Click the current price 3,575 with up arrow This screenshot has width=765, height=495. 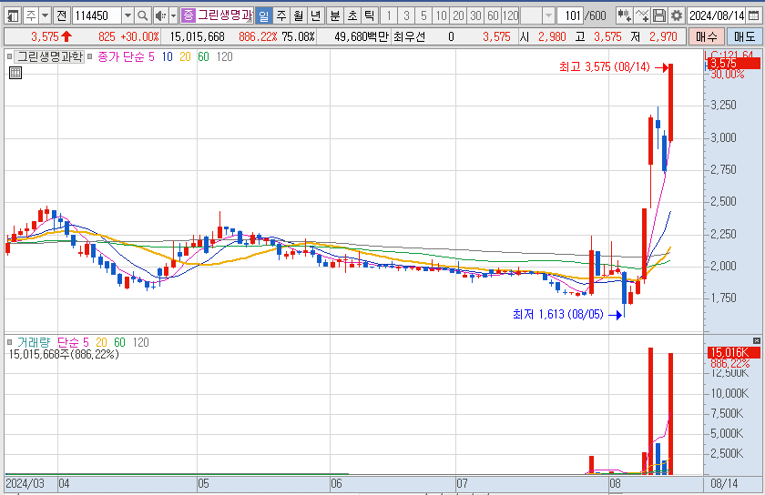coord(51,36)
